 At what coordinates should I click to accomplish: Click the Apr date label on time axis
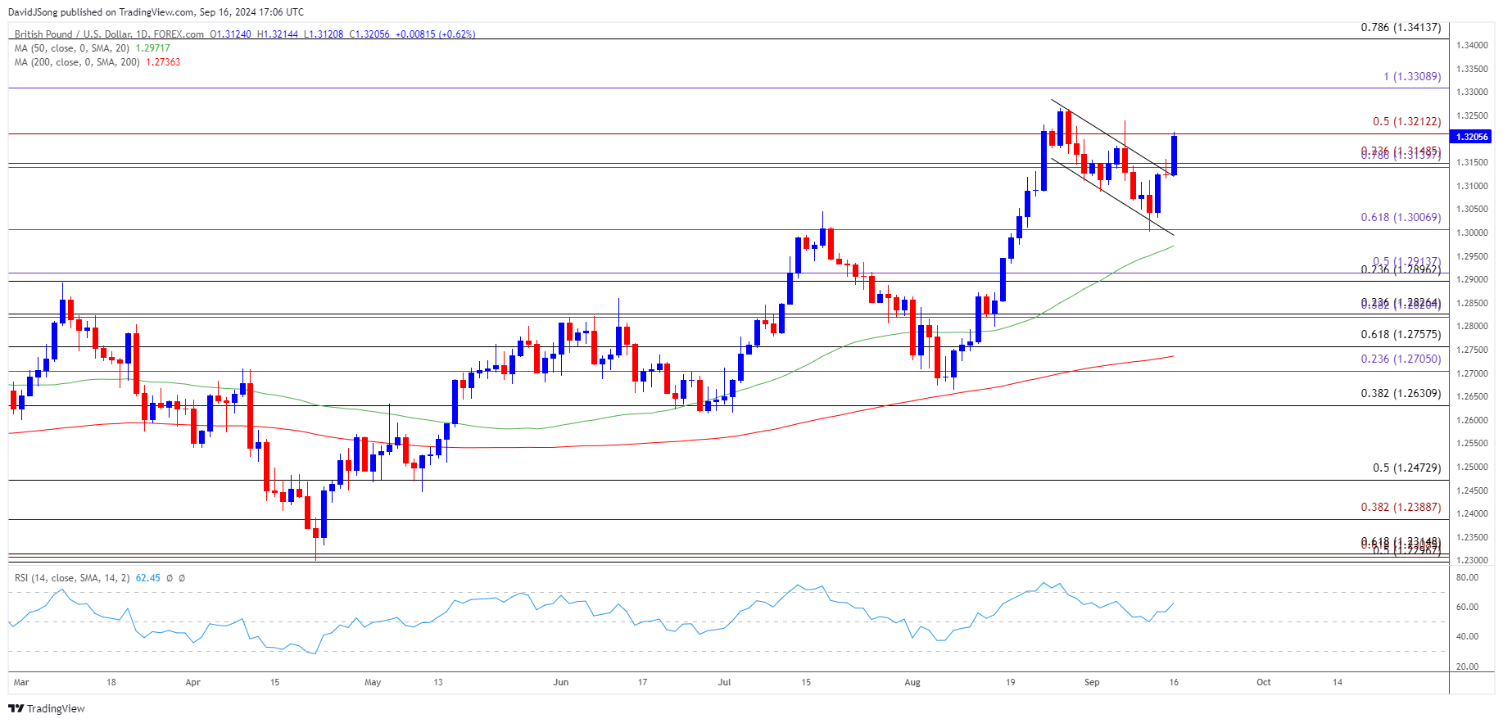[x=192, y=682]
